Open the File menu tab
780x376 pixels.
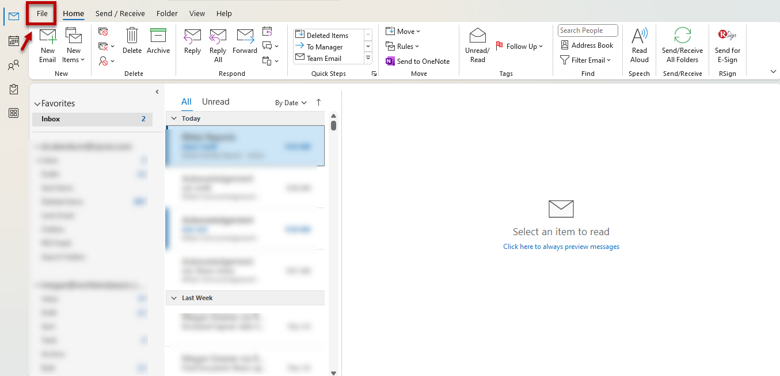coord(42,13)
